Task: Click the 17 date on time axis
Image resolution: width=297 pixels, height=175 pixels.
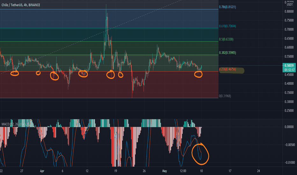Action: pyautogui.click(x=230, y=171)
